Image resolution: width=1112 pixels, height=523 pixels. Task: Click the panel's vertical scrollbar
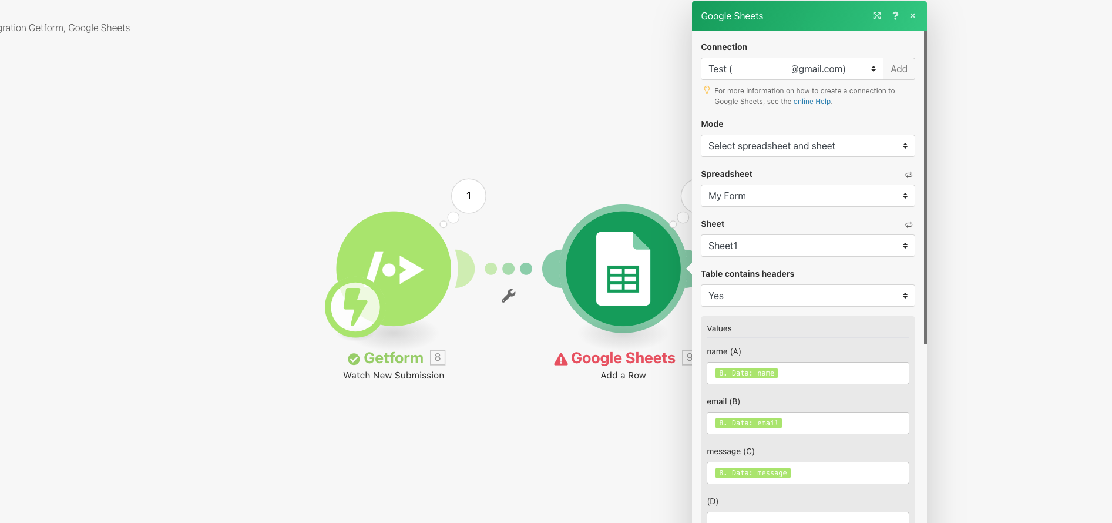925,187
